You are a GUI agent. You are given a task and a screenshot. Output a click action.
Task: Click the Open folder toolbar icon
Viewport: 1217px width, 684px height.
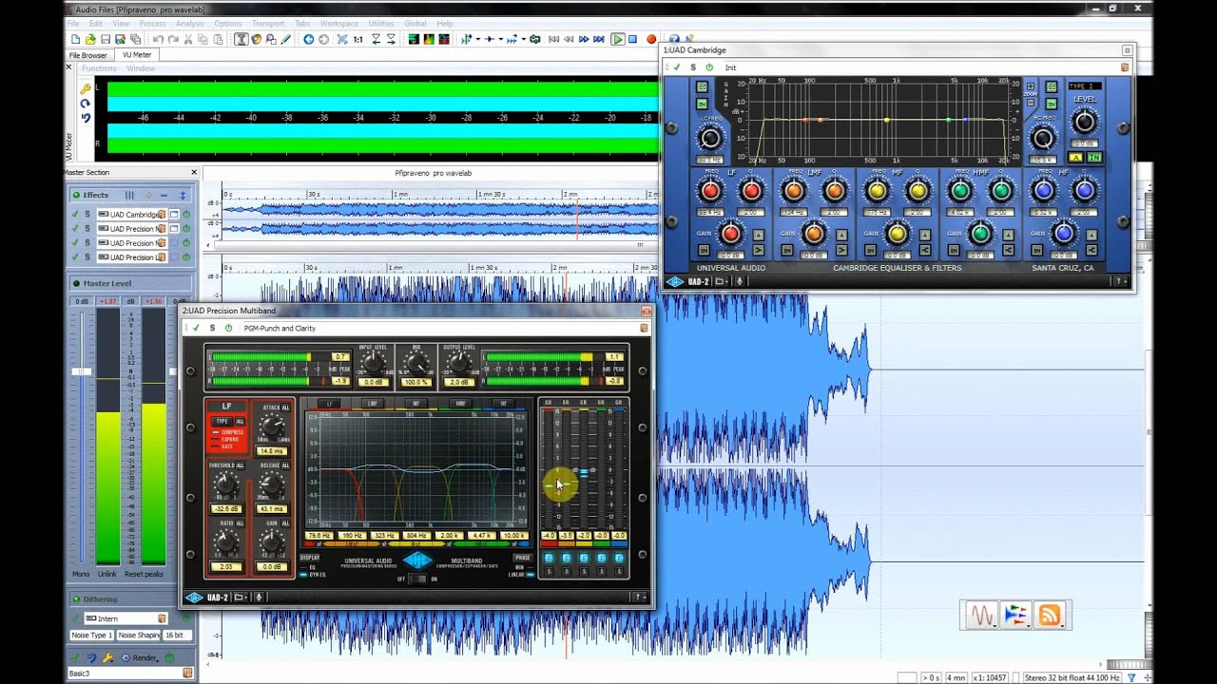(90, 39)
